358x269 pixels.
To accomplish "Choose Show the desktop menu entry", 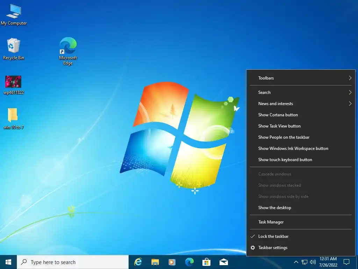I will pyautogui.click(x=301, y=208).
